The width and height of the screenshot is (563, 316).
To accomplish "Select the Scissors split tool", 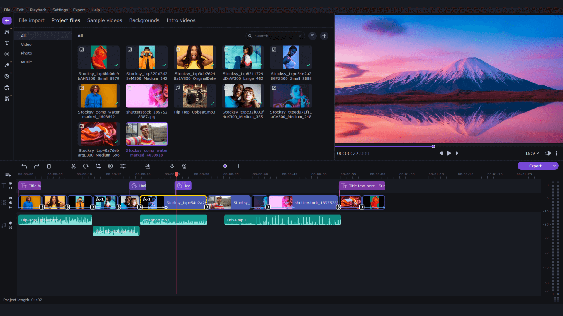I will point(73,166).
